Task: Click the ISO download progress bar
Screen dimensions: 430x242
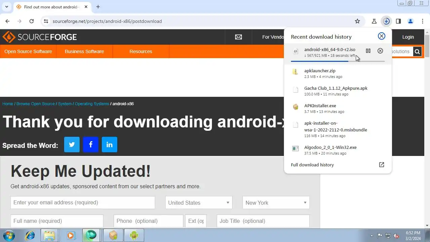Action: tap(338, 61)
